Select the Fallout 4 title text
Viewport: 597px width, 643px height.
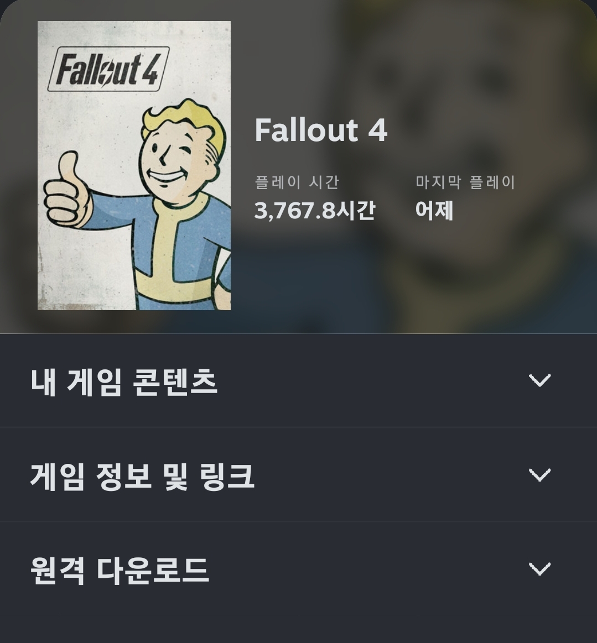point(321,130)
